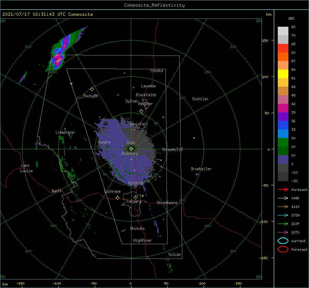The height and width of the screenshot is (288, 309).
Task: Click the Sundre city label
Action: 104,142
